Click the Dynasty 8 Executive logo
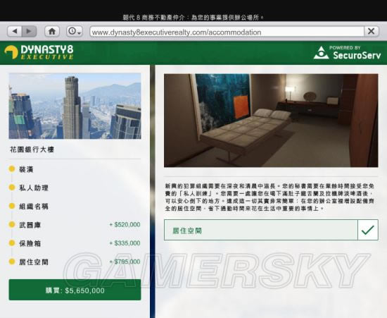Image resolution: width=387 pixels, height=318 pixels. (39, 52)
